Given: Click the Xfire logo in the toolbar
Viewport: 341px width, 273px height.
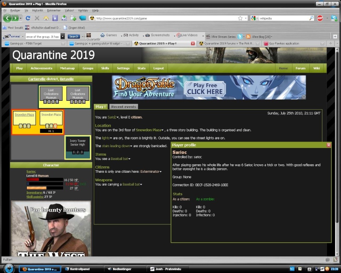Looking at the screenshot, I should pos(12,37).
